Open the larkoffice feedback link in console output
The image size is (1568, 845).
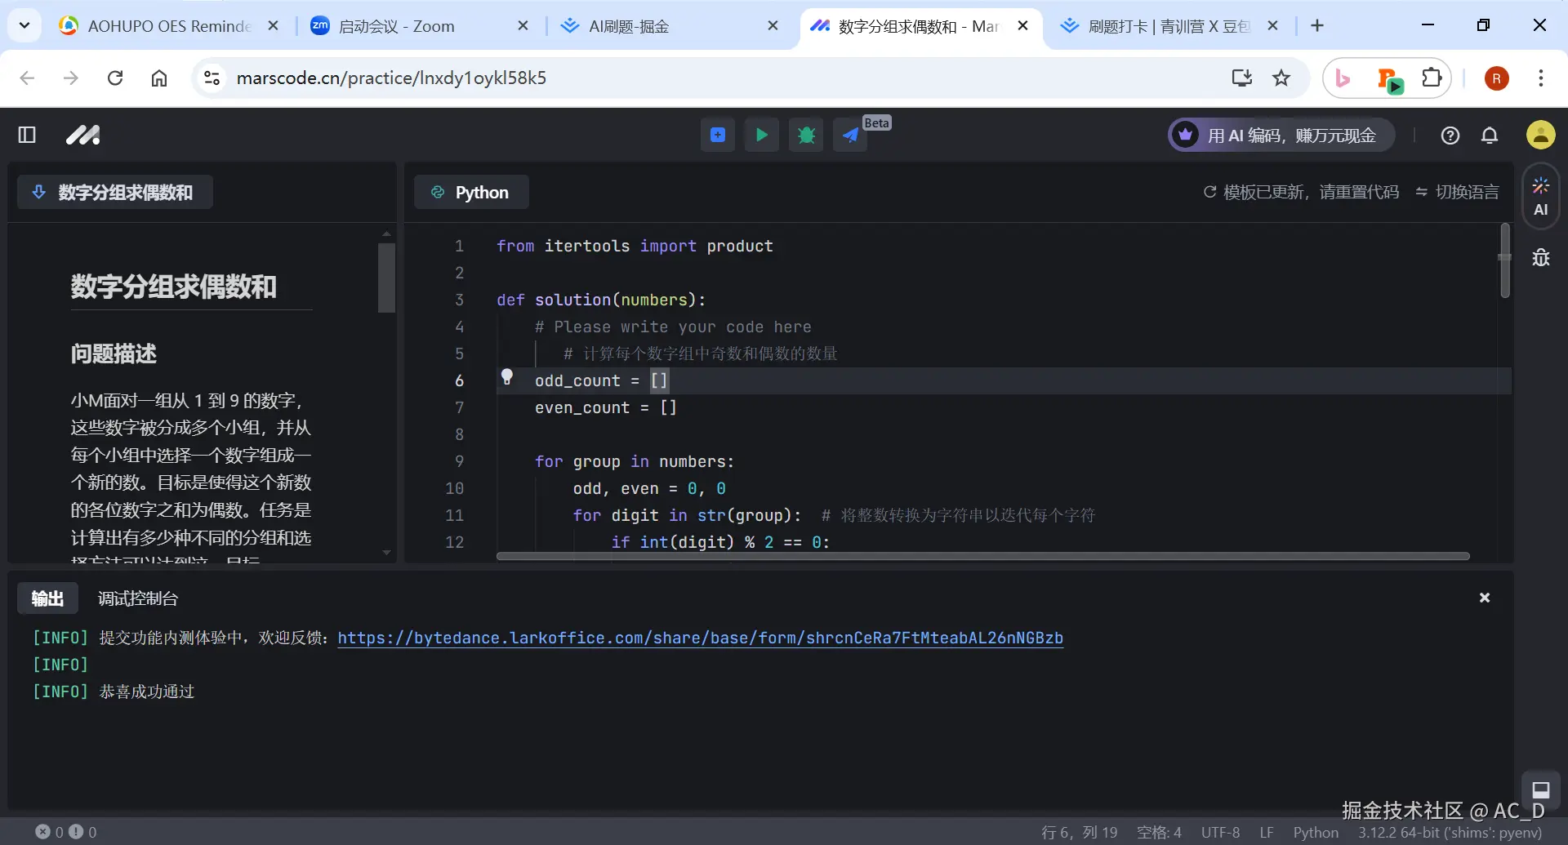pyautogui.click(x=701, y=638)
